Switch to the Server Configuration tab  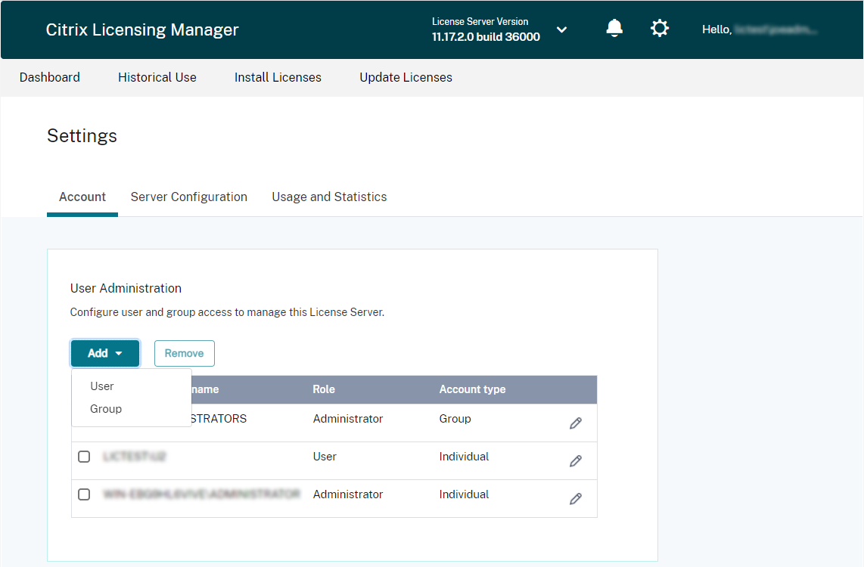click(x=189, y=197)
